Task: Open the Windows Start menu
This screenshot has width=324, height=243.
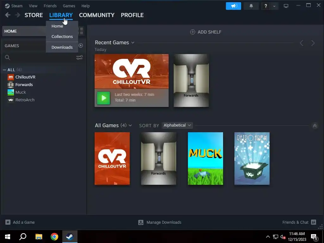Action: coord(8,237)
